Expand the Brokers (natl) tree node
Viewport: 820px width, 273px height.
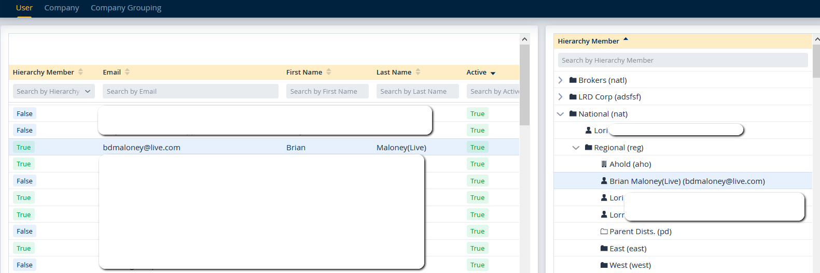coord(560,80)
